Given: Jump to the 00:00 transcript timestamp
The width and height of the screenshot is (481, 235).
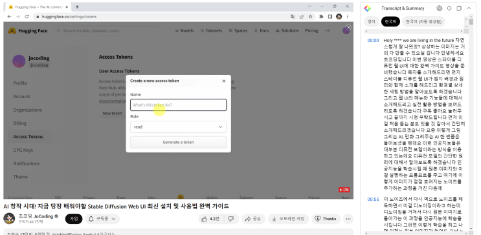Looking at the screenshot, I should pos(373,41).
